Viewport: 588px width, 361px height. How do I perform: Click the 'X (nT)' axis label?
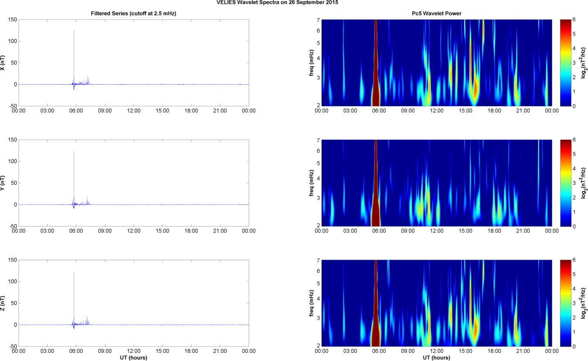[x=3, y=63]
